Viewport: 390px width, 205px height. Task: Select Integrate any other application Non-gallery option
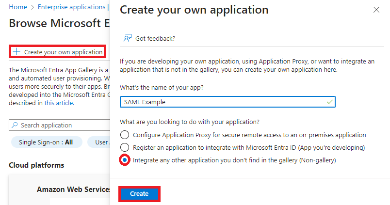(x=125, y=160)
